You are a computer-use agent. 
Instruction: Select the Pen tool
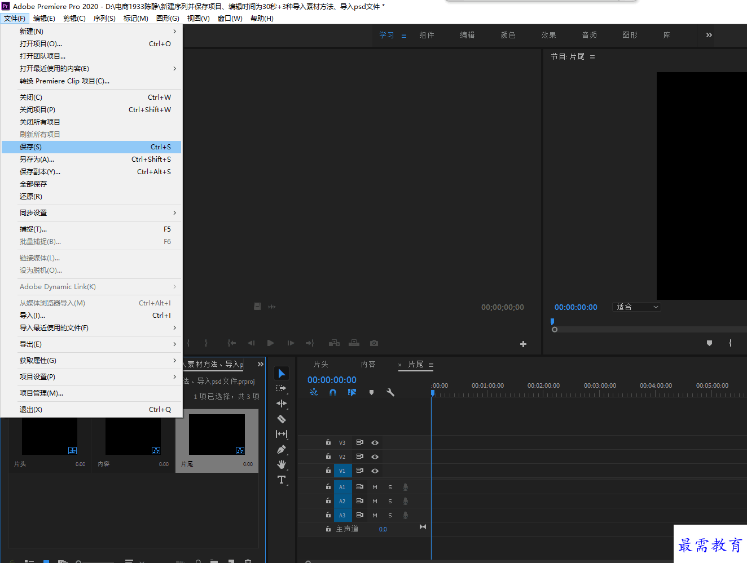click(282, 449)
